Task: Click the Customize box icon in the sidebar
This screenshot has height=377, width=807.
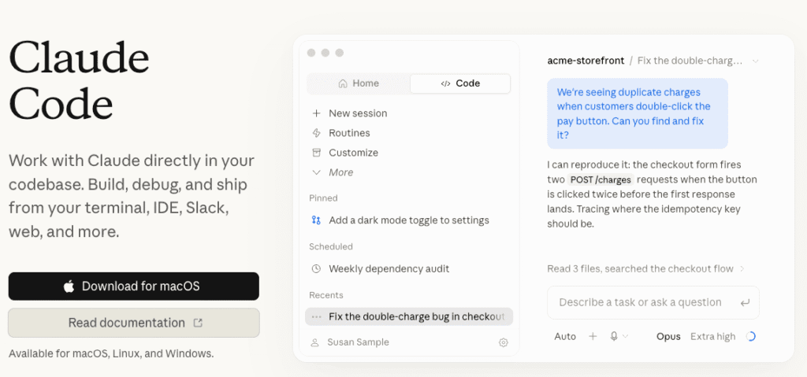Action: [317, 153]
